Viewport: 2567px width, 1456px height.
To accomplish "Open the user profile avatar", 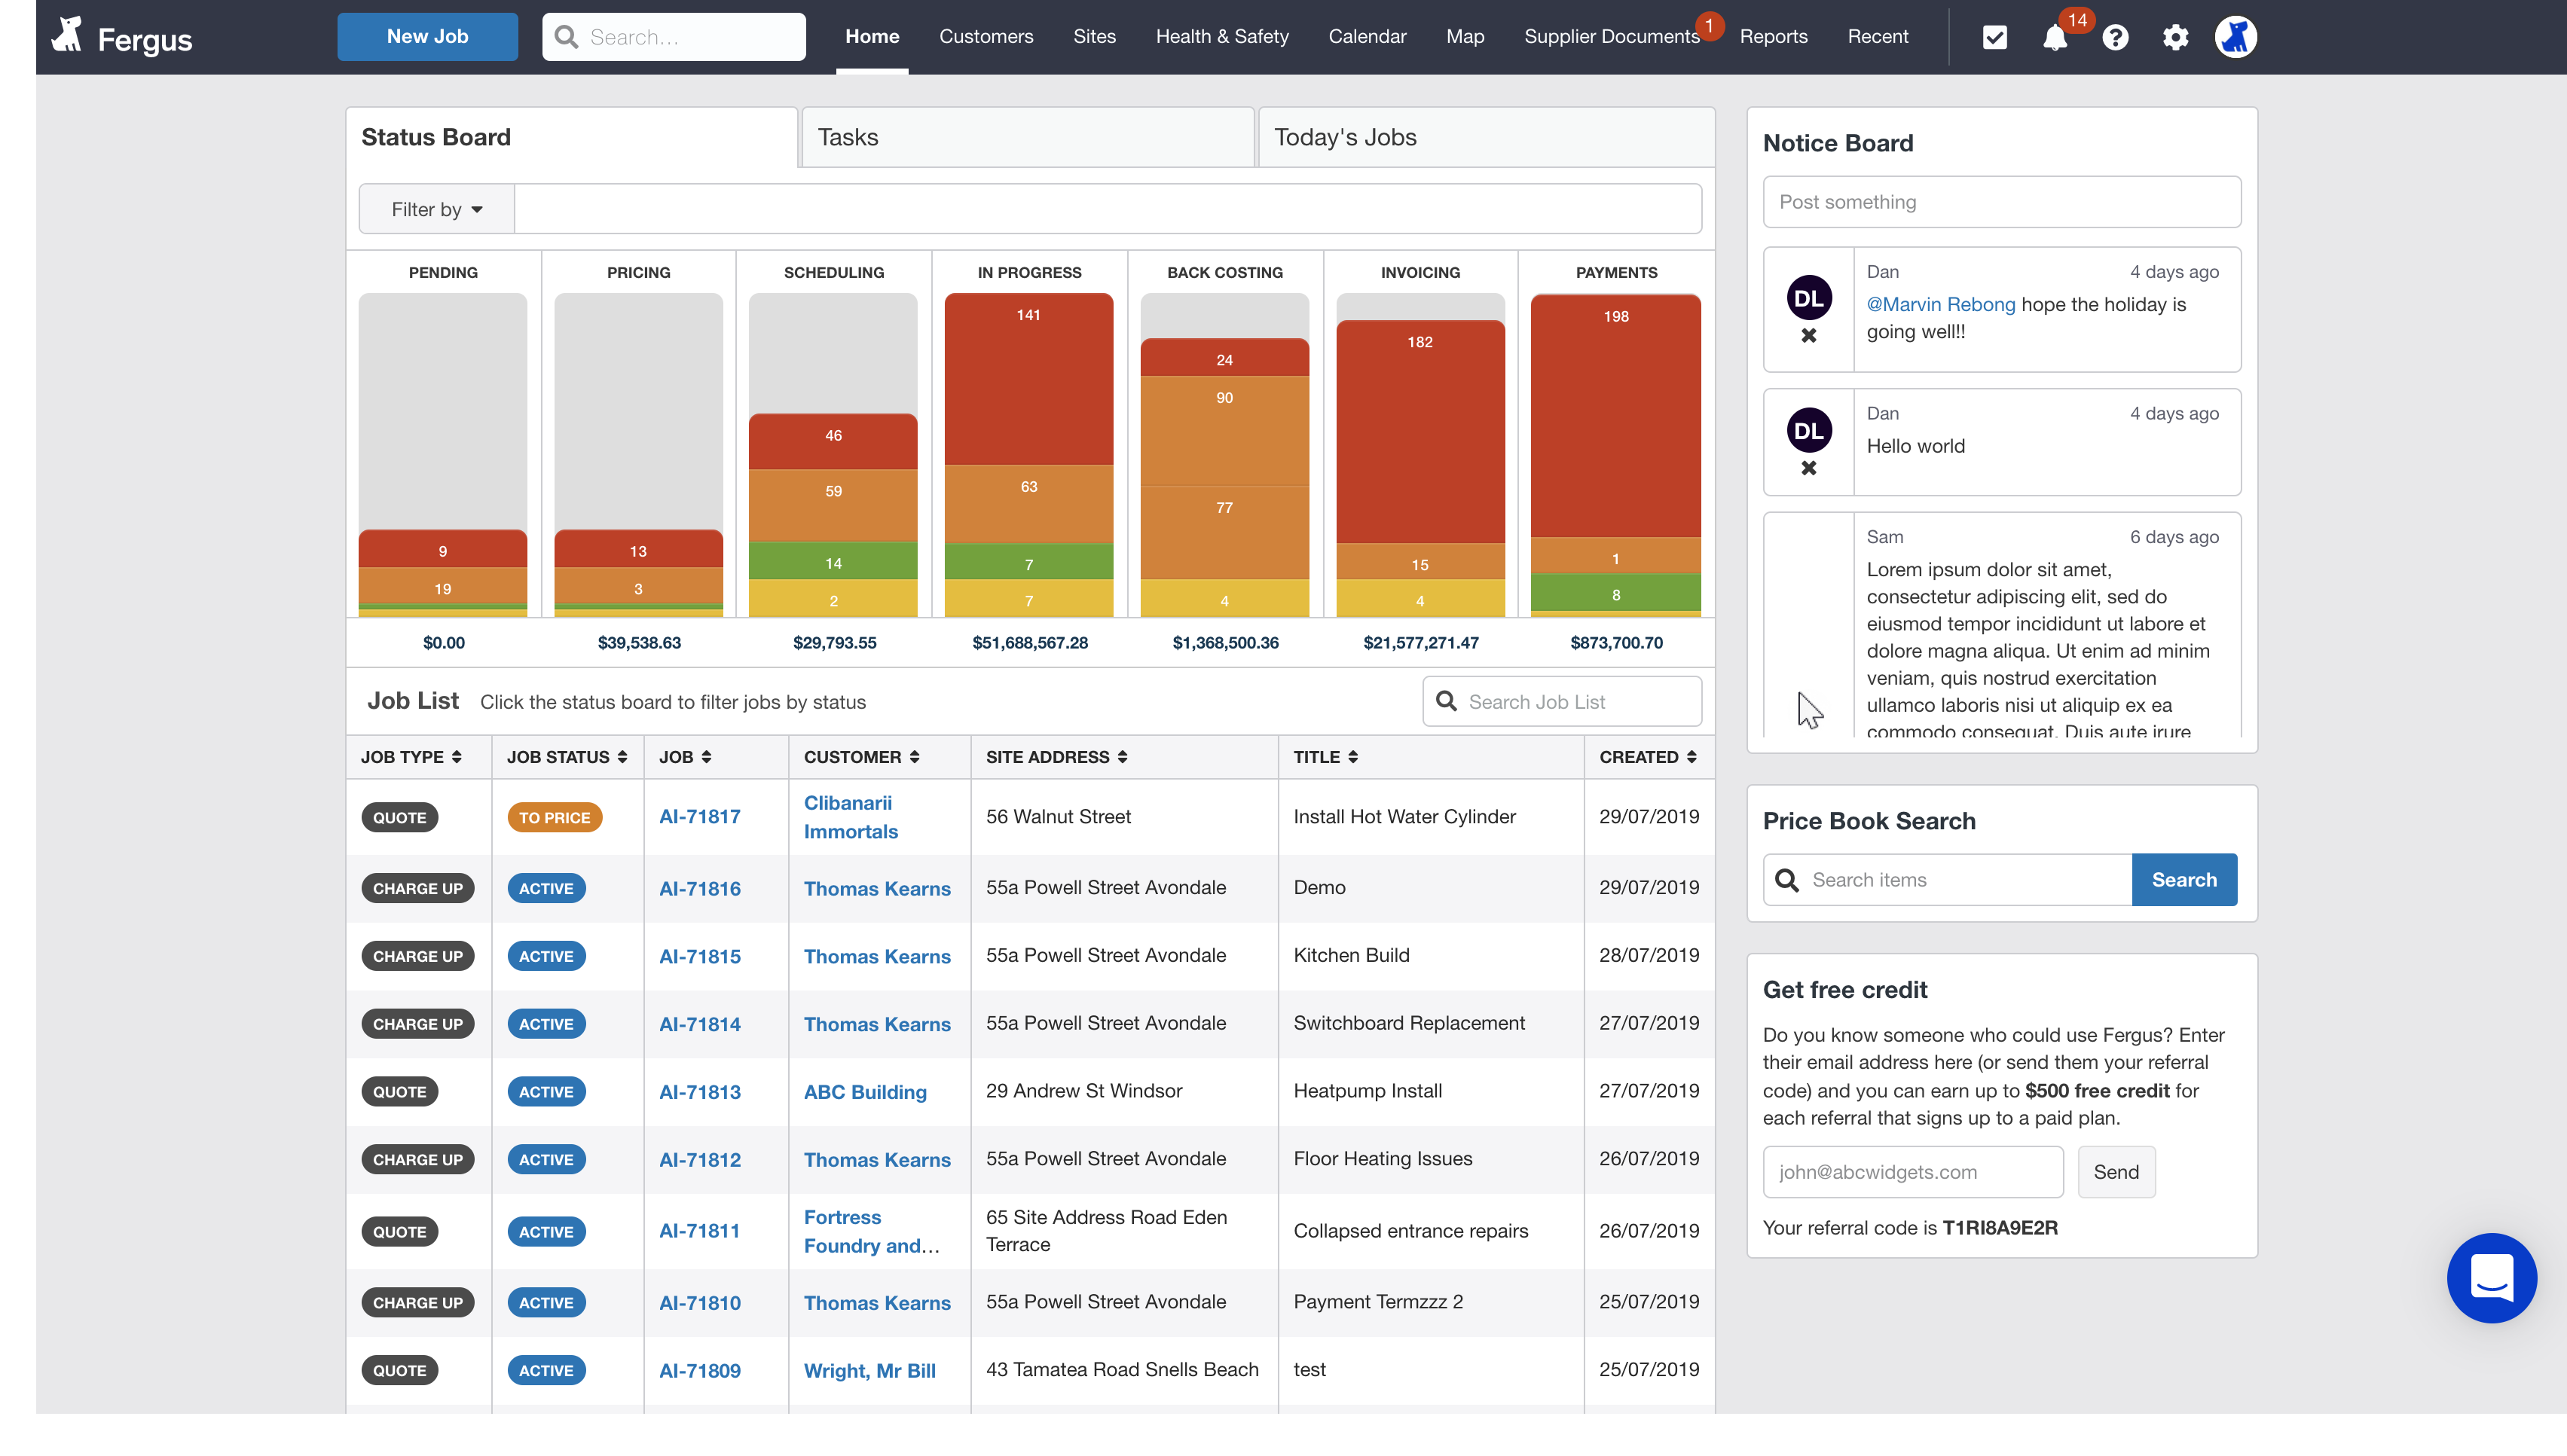I will [x=2235, y=37].
